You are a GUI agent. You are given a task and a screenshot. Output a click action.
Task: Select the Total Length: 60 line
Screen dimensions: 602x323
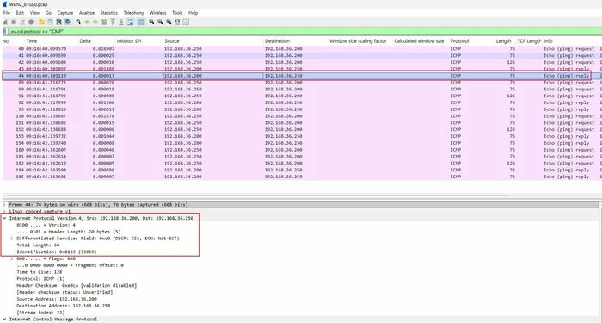coord(38,245)
